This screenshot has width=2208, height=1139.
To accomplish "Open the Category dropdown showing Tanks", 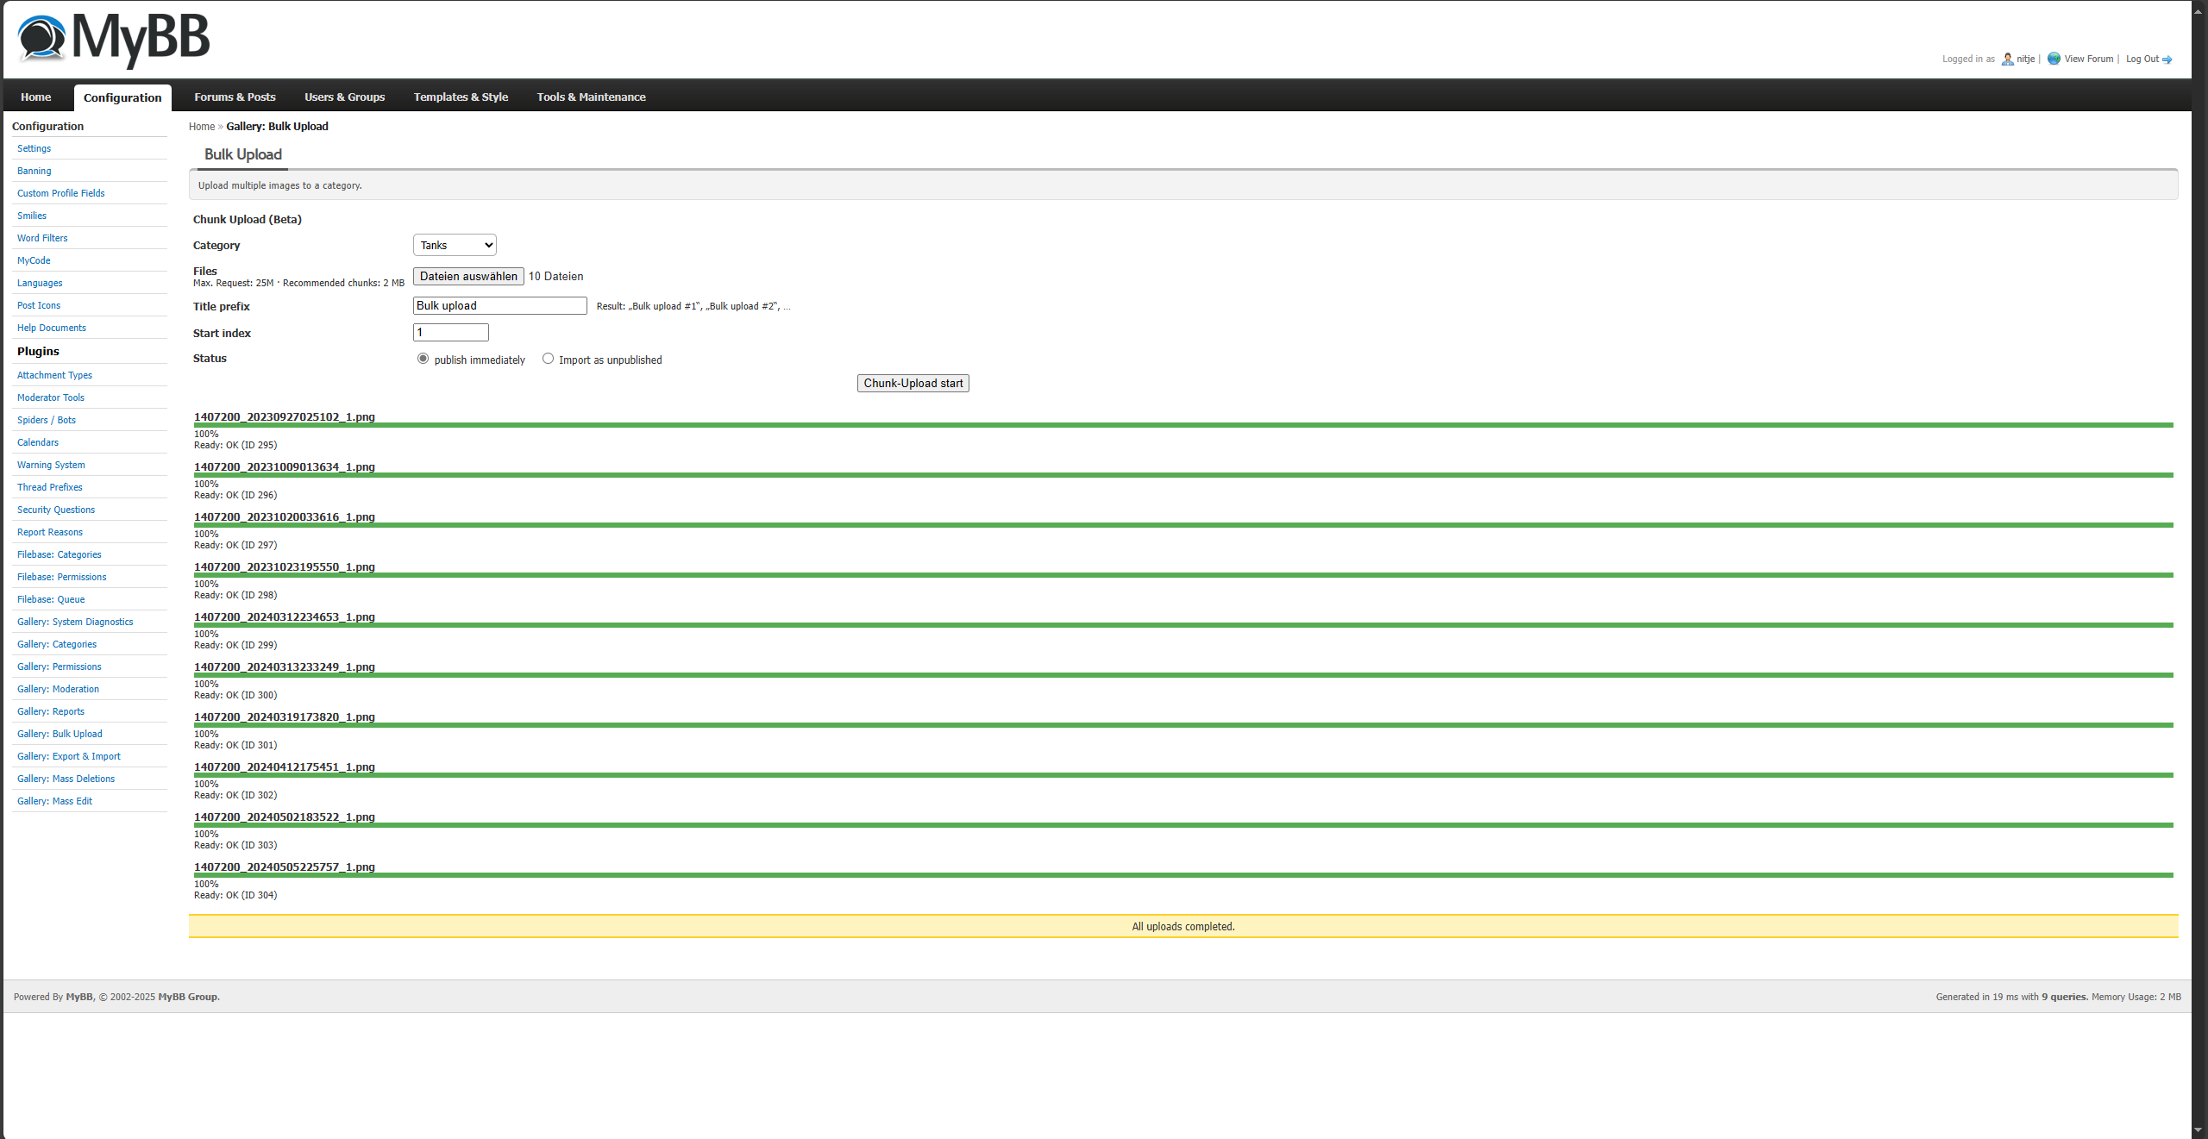I will (x=455, y=246).
